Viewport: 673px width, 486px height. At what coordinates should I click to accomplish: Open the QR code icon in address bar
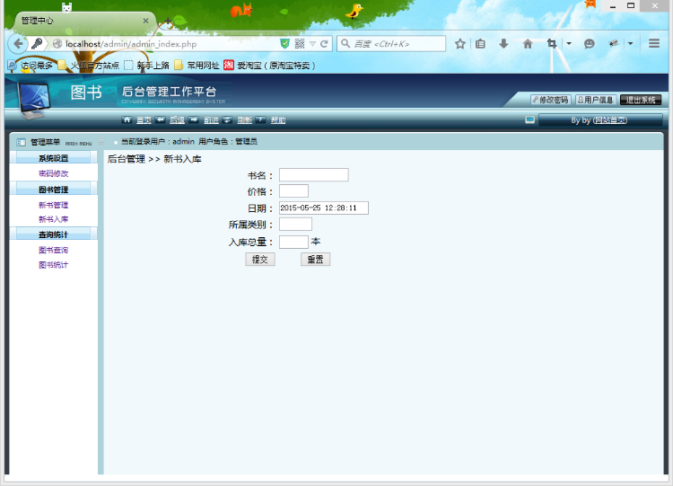(x=300, y=43)
